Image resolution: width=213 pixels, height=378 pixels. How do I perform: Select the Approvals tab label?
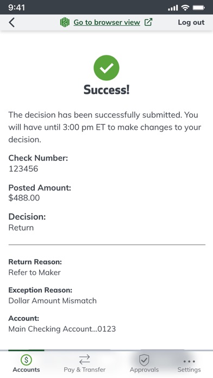[x=144, y=369]
